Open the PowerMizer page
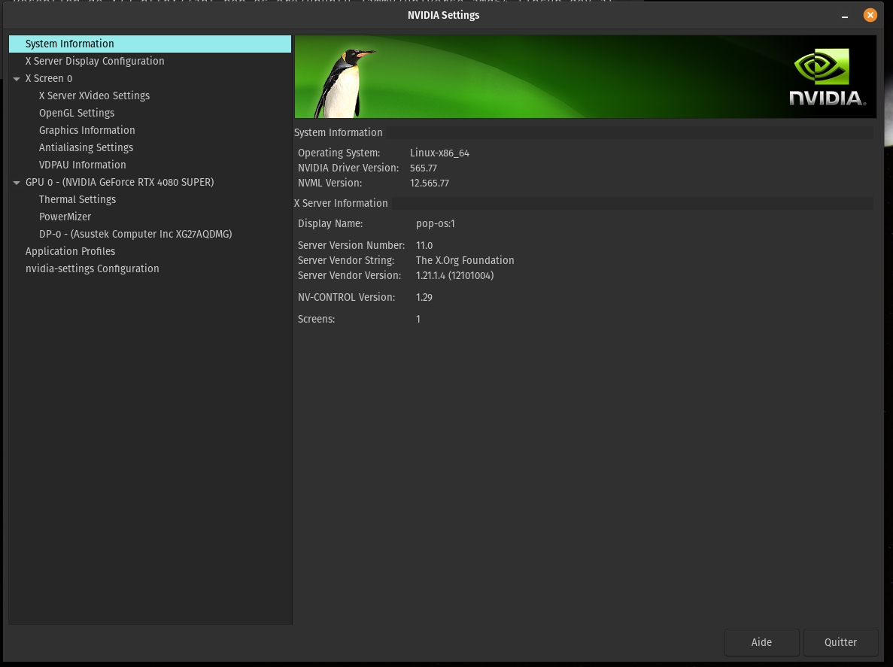This screenshot has height=667, width=893. click(x=65, y=217)
